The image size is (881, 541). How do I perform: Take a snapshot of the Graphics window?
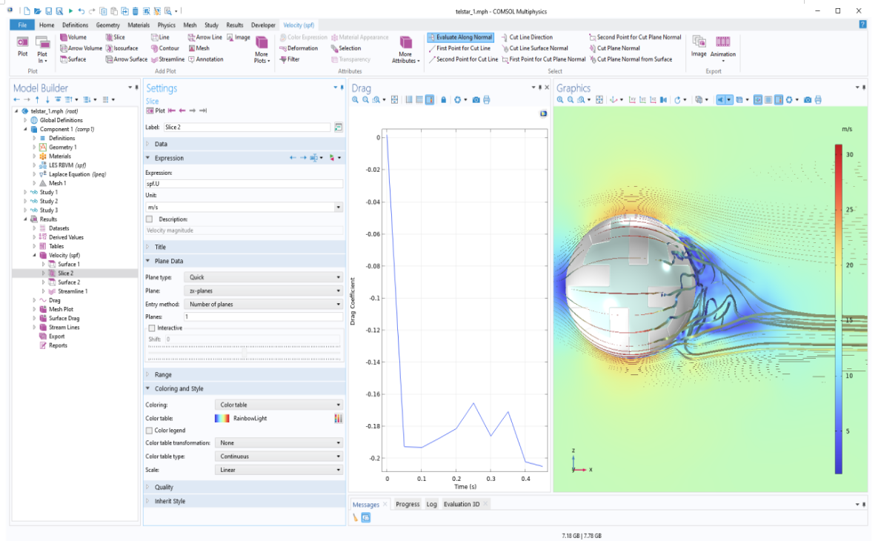tap(808, 100)
